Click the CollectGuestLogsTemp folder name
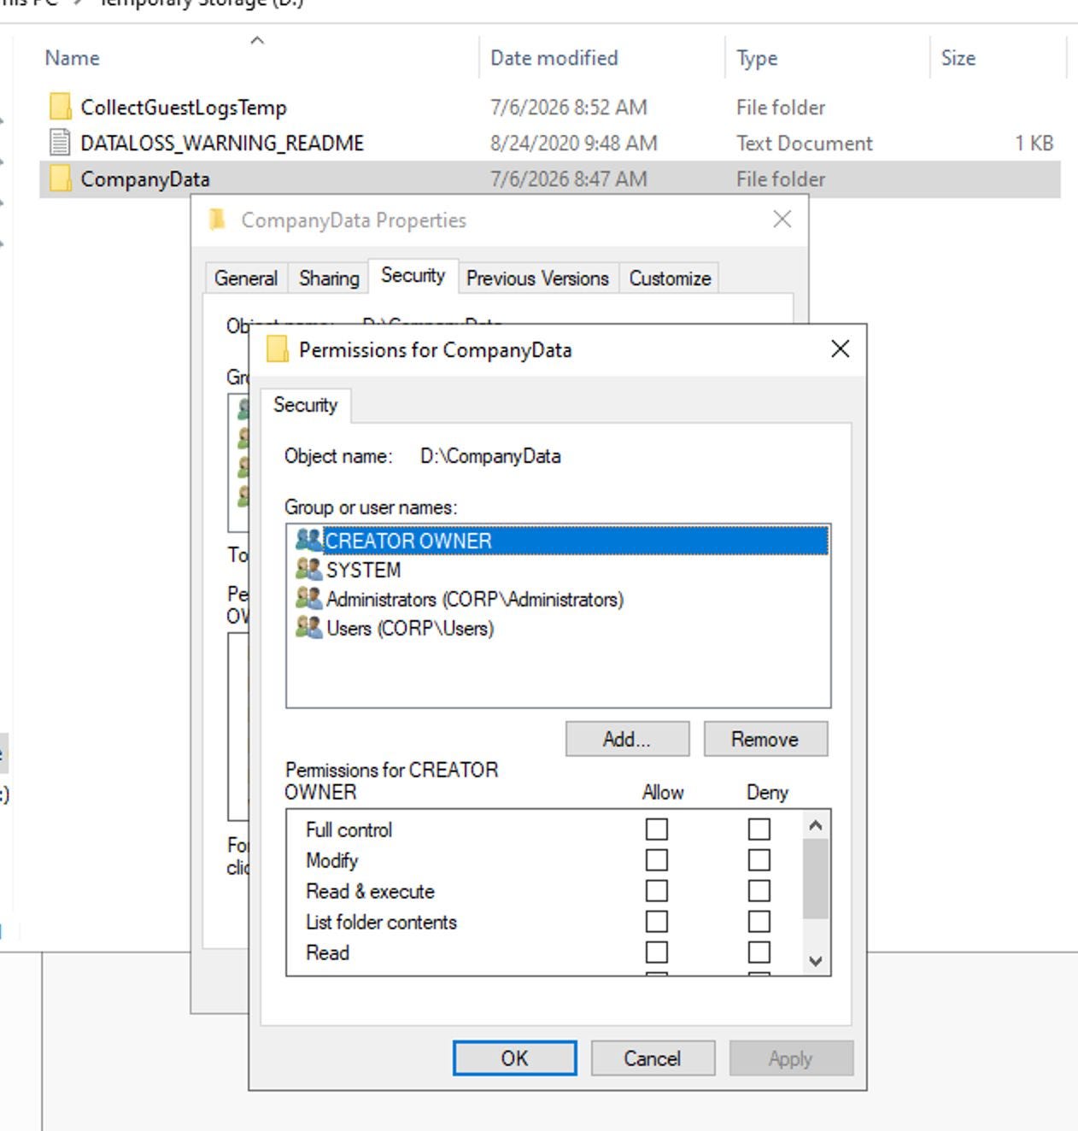This screenshot has width=1078, height=1131. point(184,108)
